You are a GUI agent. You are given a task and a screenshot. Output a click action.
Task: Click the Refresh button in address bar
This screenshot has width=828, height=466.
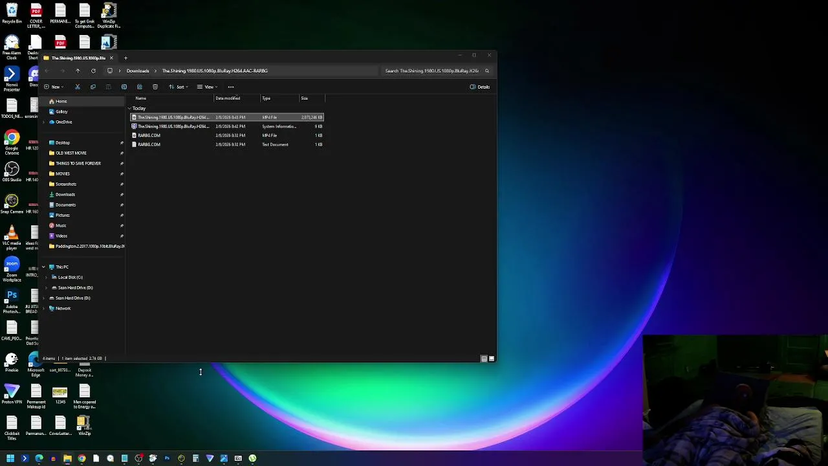(x=93, y=71)
